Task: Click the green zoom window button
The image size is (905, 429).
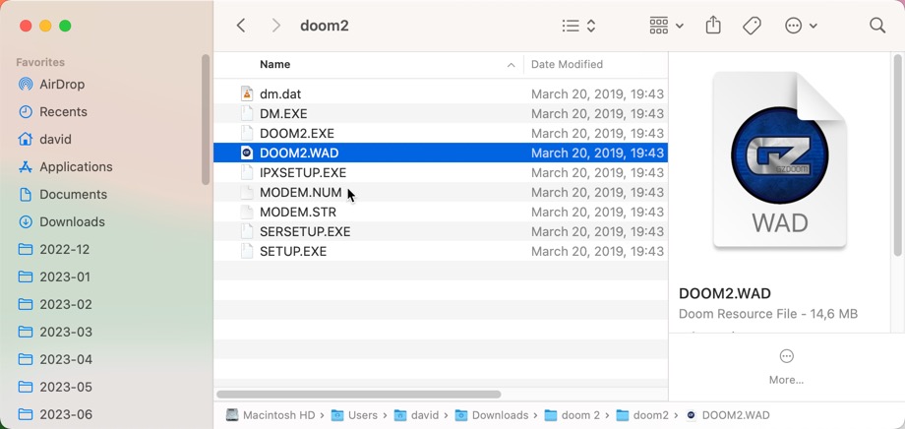Action: (65, 26)
